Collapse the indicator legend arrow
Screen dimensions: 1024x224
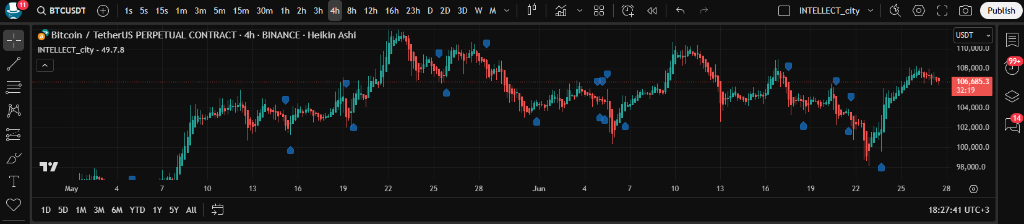(x=45, y=65)
